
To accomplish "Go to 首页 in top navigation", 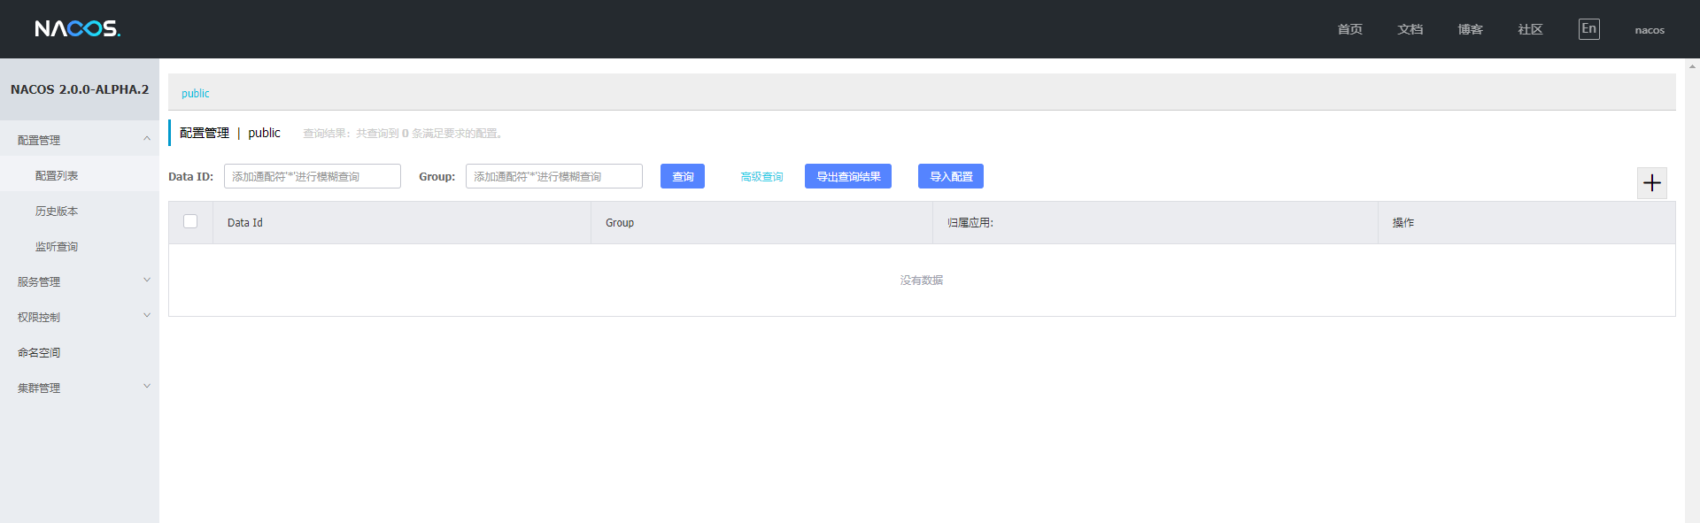I will 1349,29.
